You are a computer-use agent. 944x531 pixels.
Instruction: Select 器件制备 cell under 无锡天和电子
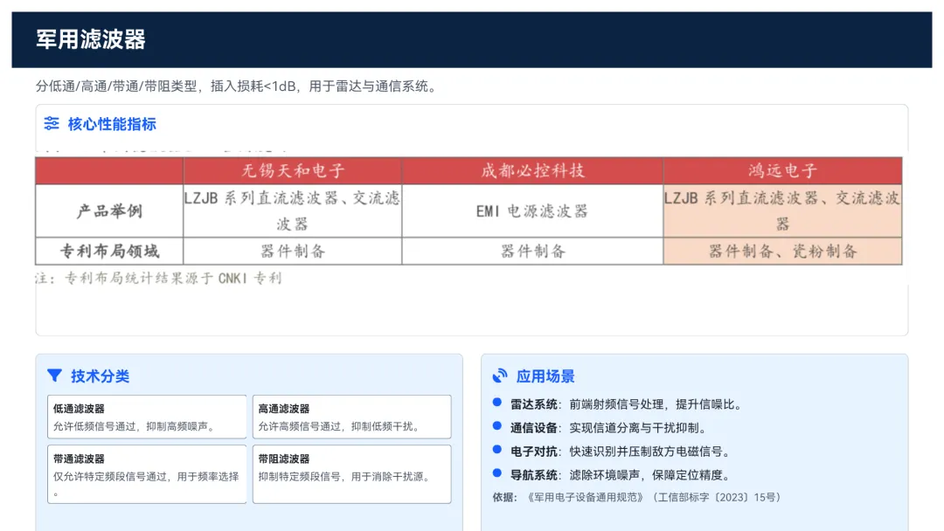[x=293, y=252]
